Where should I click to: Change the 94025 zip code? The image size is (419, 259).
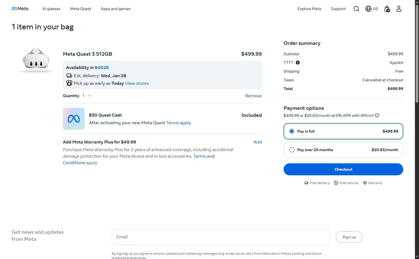(102, 67)
